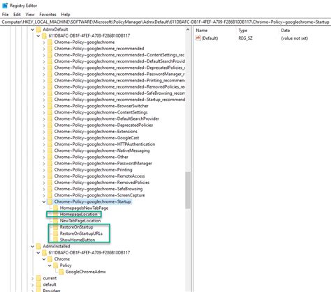Screen dimensions: 331x292
Task: Select recommended~ContentSettings_rec key
Action: 119,55
